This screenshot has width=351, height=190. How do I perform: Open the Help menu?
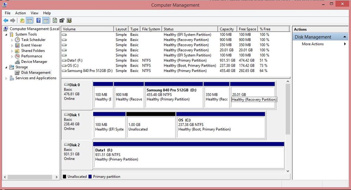click(x=47, y=13)
